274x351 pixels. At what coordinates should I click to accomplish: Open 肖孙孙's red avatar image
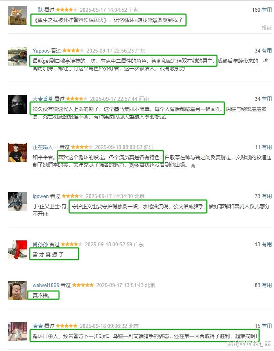[18, 250]
